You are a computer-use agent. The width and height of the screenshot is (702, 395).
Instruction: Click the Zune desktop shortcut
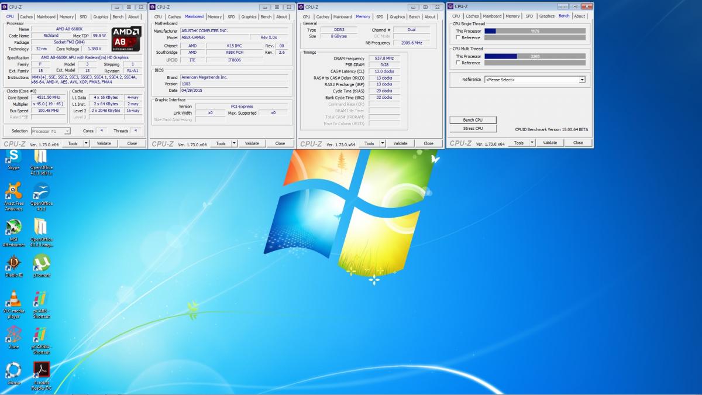(x=13, y=335)
